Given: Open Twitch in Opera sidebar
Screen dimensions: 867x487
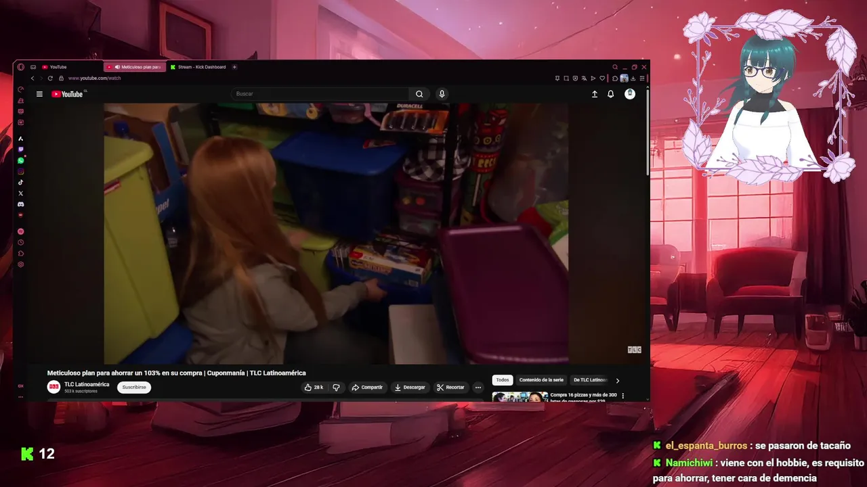Looking at the screenshot, I should click(x=21, y=149).
